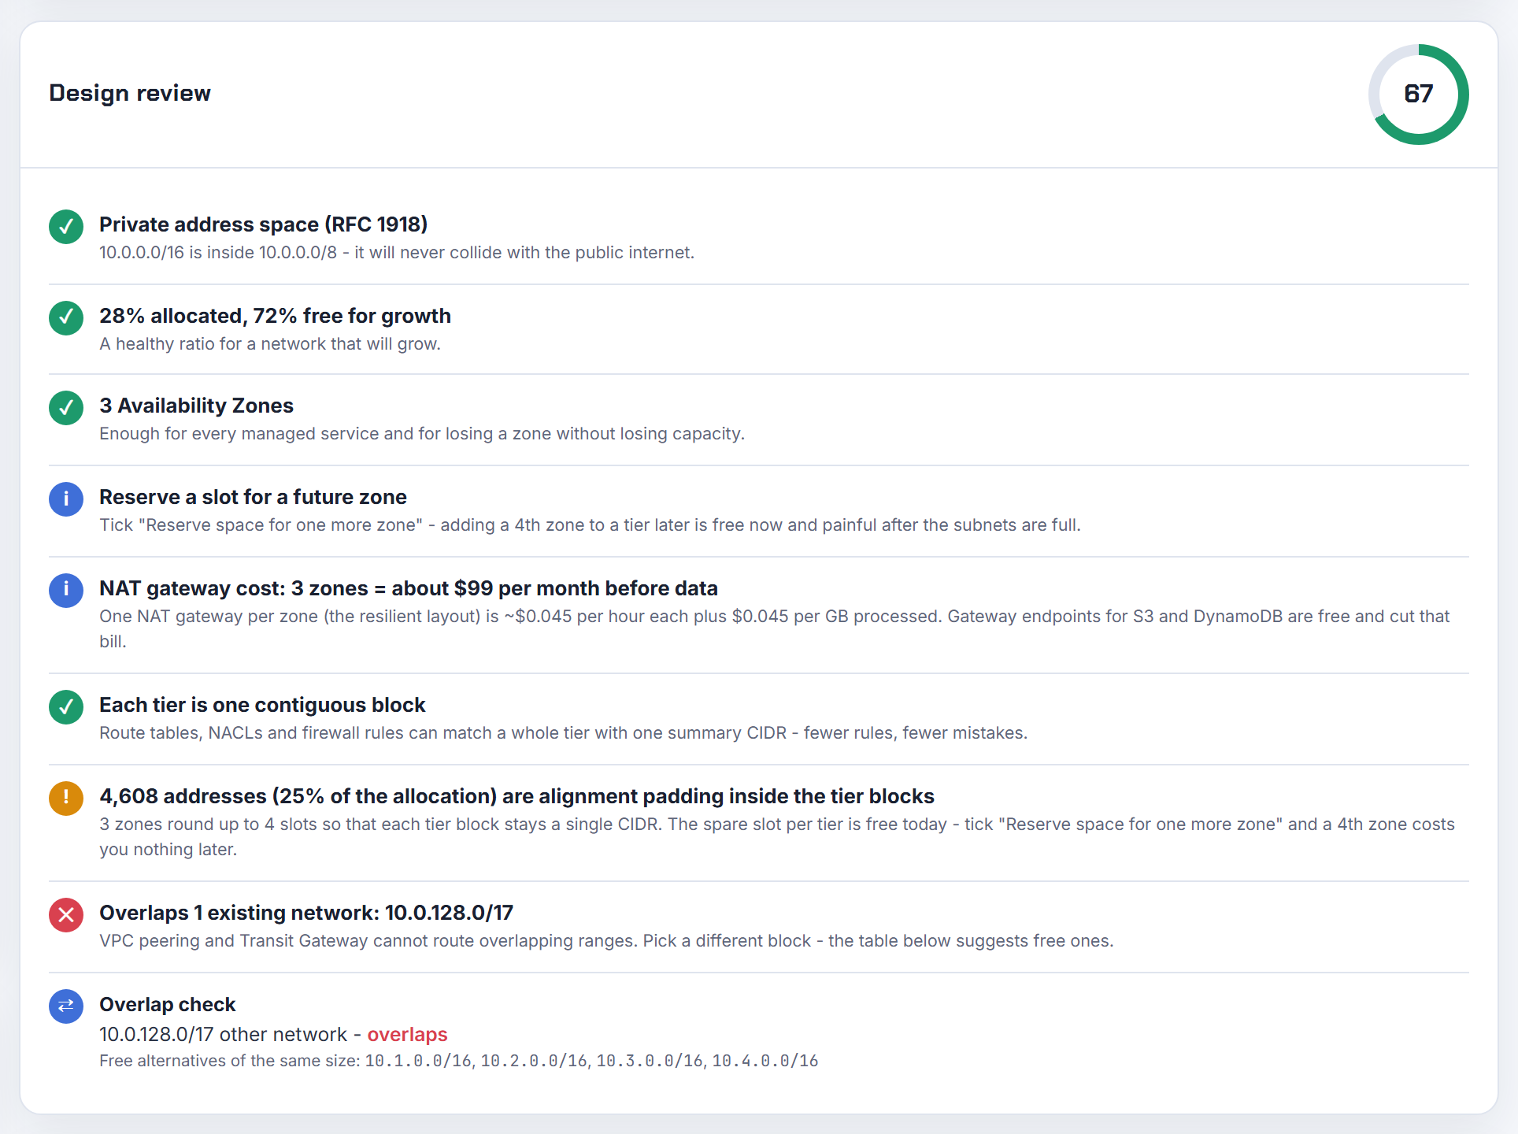This screenshot has width=1518, height=1134.
Task: Click the NAT gateway cost heading
Action: click(409, 588)
